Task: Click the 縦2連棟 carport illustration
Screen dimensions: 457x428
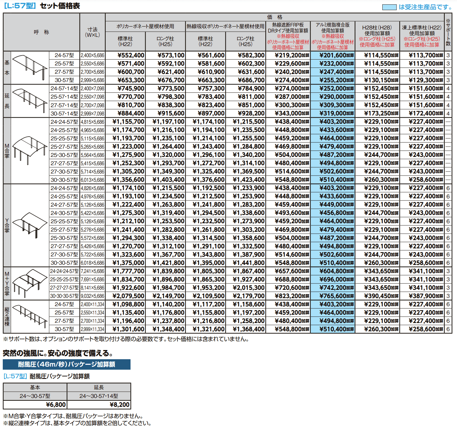Action: pyautogui.click(x=30, y=317)
